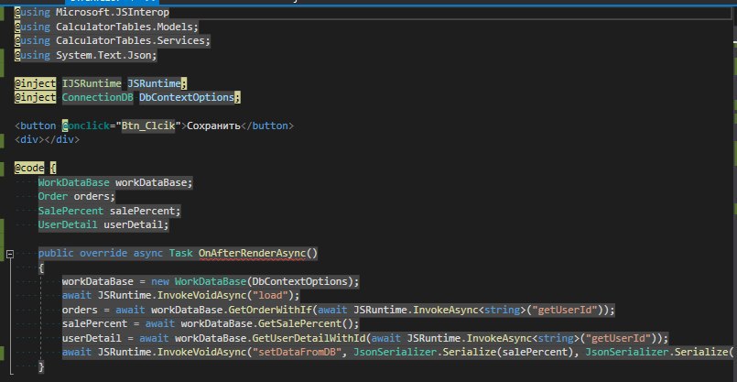Click the CalculatorTables.Models using directive

point(106,27)
